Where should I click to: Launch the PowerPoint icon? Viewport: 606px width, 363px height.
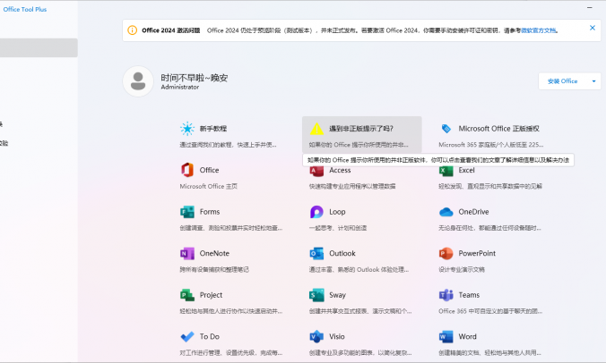coord(446,253)
